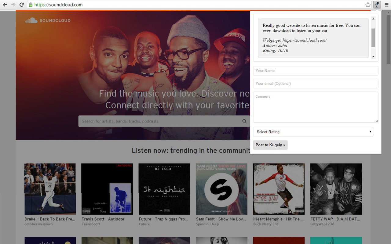391x244 pixels.
Task: Click the page vertical scrollbar thumb
Action: click(389, 39)
